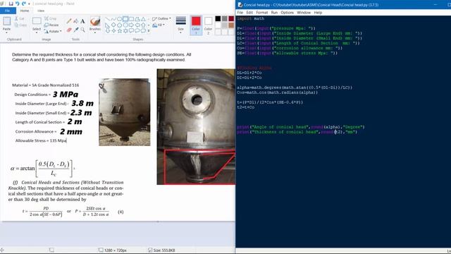Expand the Shapes gallery with the More arrow

click(x=149, y=31)
